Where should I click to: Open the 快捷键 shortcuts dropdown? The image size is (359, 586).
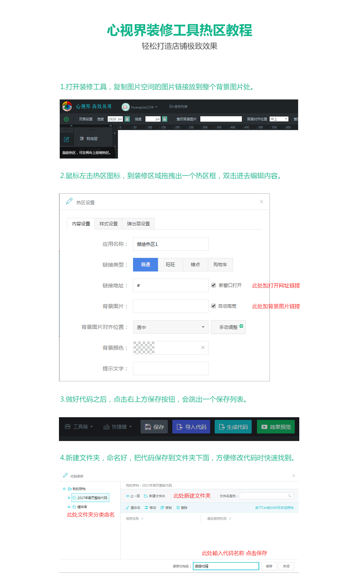coord(118,427)
